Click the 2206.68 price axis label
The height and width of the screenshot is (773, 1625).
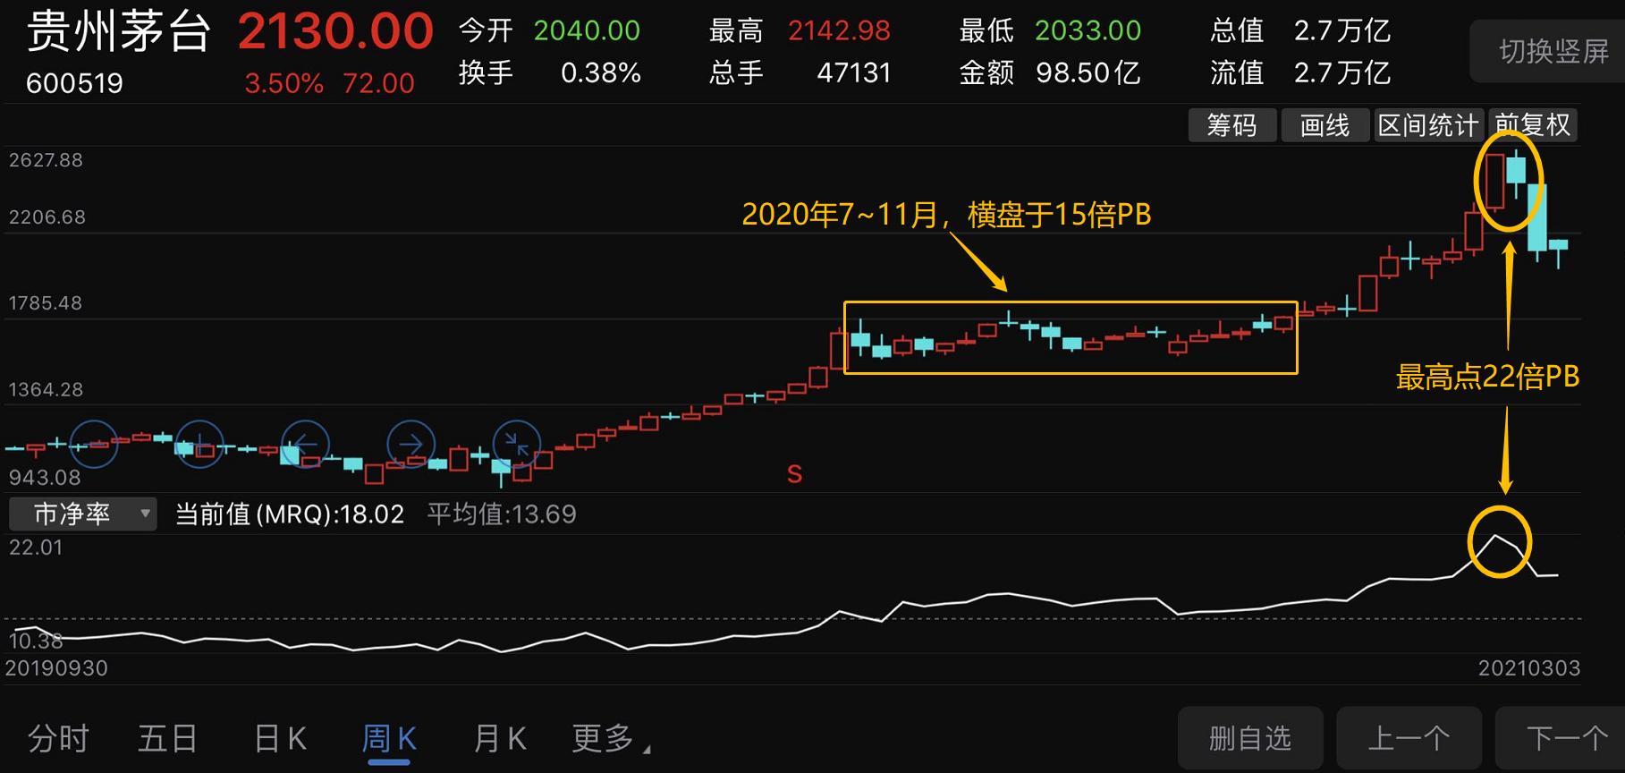pyautogui.click(x=47, y=217)
